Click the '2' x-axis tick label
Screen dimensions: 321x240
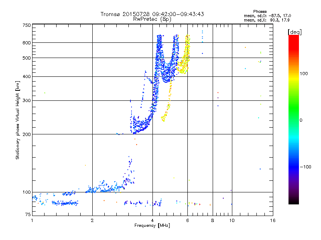coord(92,220)
